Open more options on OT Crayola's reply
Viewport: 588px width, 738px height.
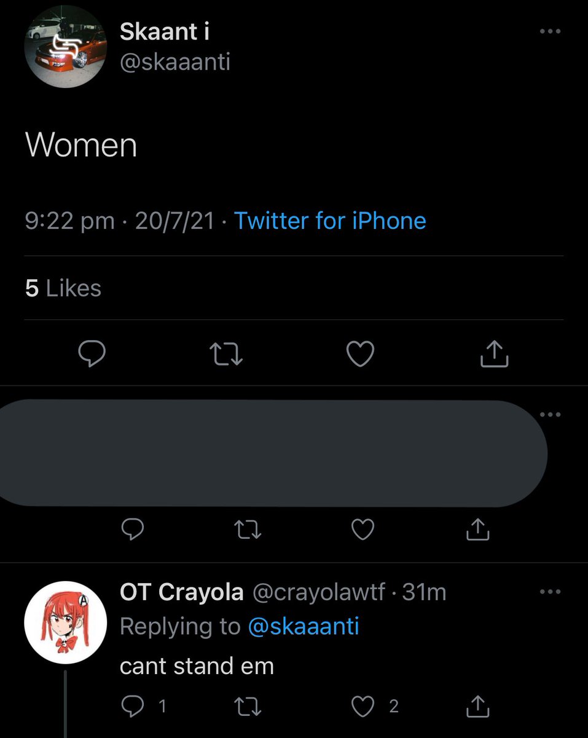(x=550, y=592)
